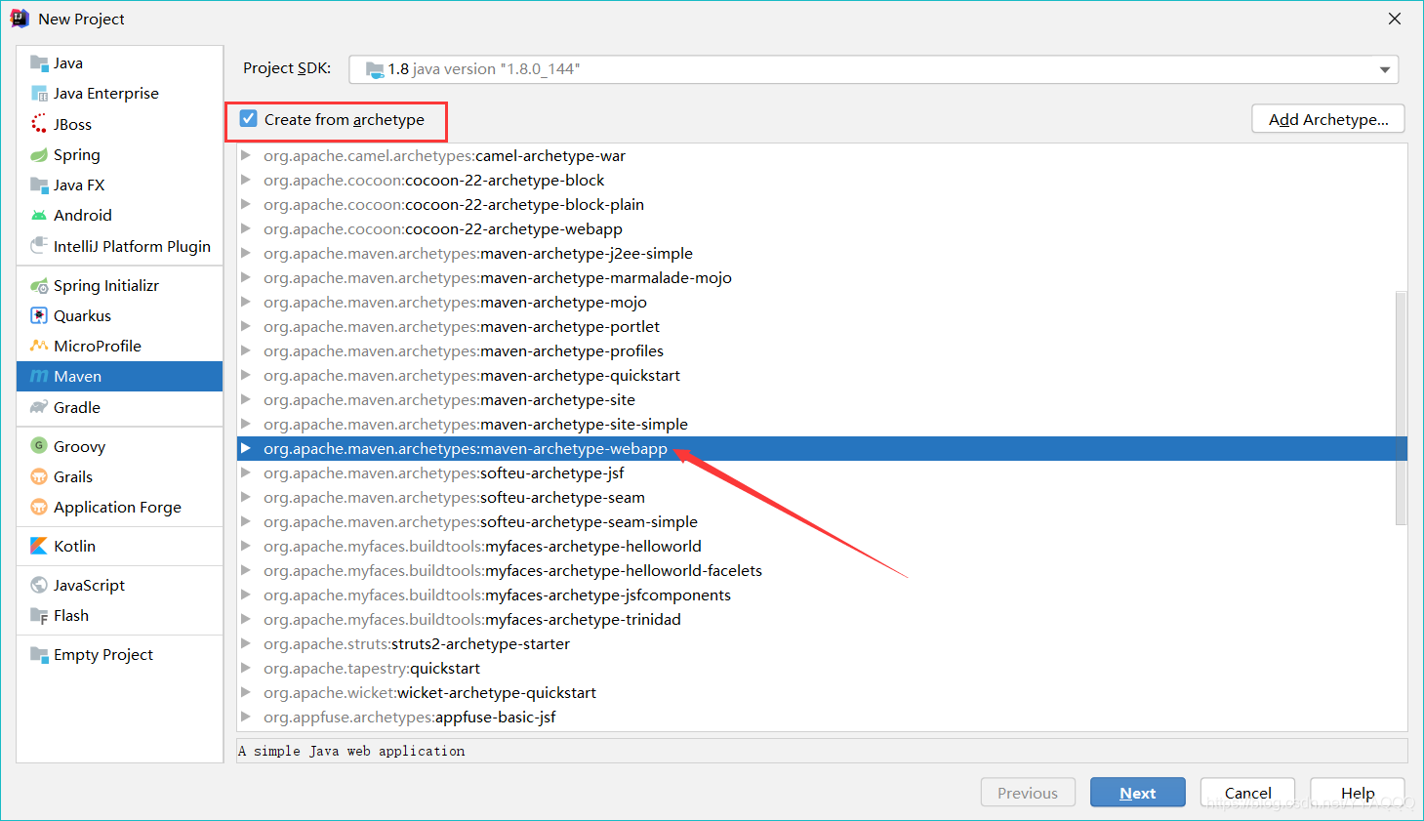Choose the Kotlin K icon
Image resolution: width=1424 pixels, height=821 pixels.
tap(39, 546)
